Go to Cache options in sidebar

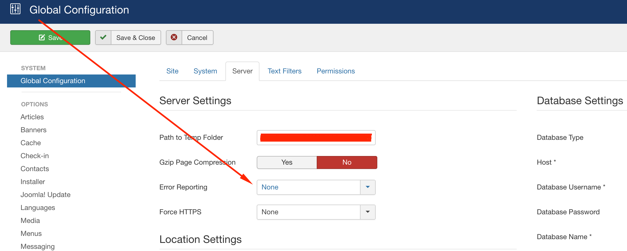tap(31, 143)
